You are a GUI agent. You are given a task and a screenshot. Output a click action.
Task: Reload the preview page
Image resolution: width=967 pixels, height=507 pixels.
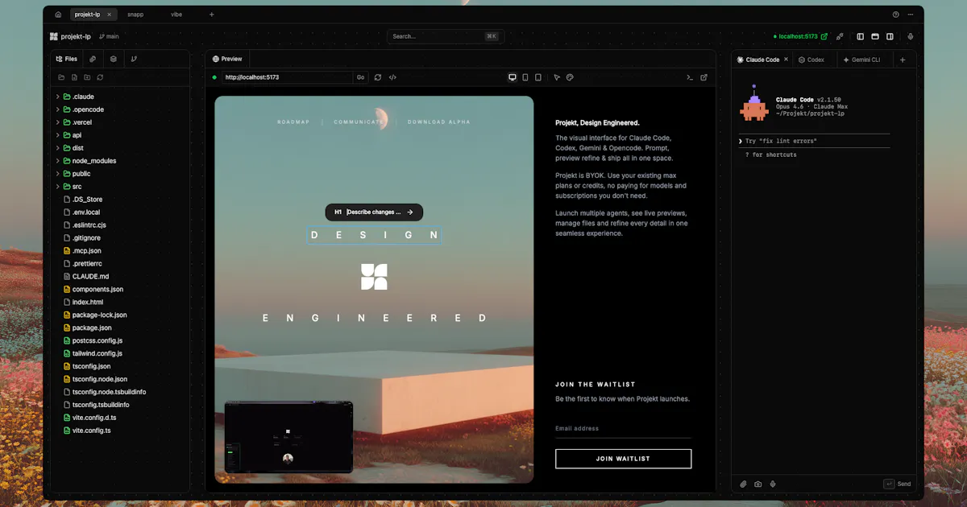coord(378,77)
